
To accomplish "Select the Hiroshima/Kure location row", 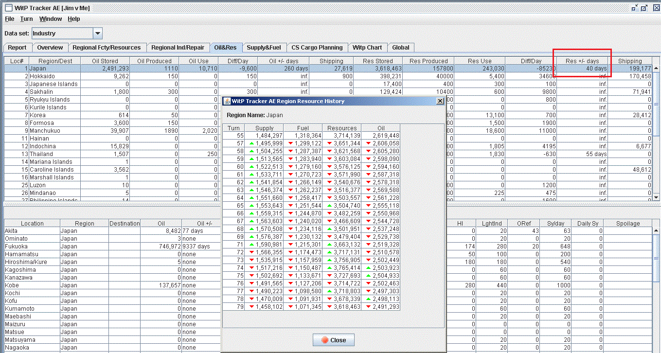I will tap(328, 262).
